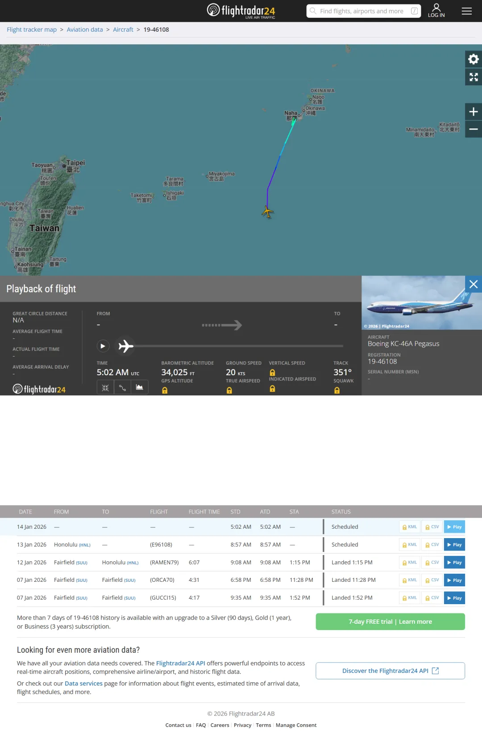
Task: Show the altitude and speed graph
Action: pyautogui.click(x=139, y=388)
